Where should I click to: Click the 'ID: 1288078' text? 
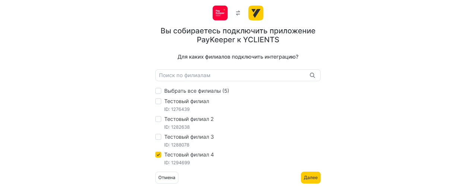point(177,145)
